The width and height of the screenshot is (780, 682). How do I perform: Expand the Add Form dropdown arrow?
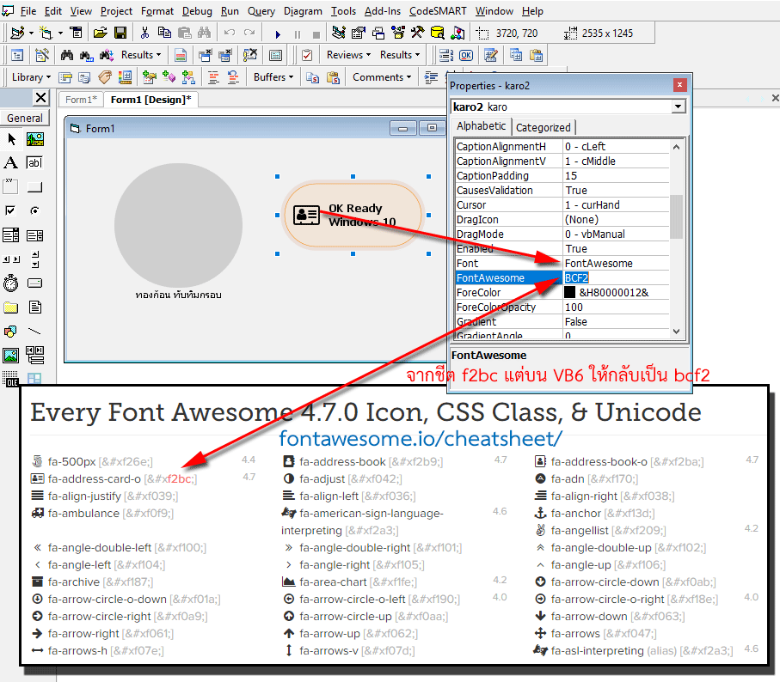pos(60,33)
